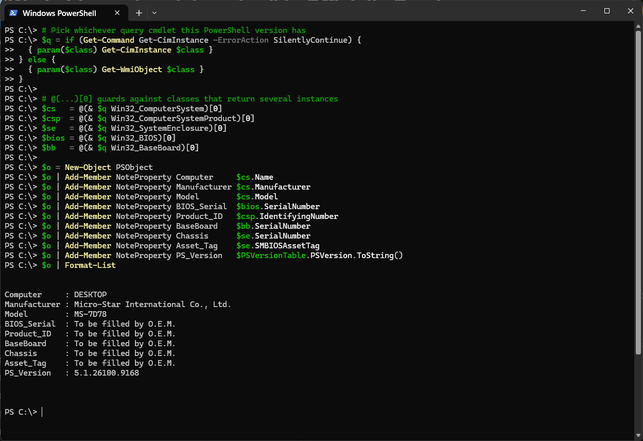Click the Chassis output row label
Image resolution: width=643 pixels, height=441 pixels.
tap(21, 353)
